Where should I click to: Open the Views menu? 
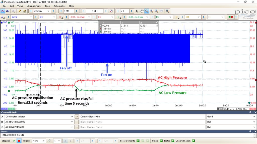pos(20,6)
